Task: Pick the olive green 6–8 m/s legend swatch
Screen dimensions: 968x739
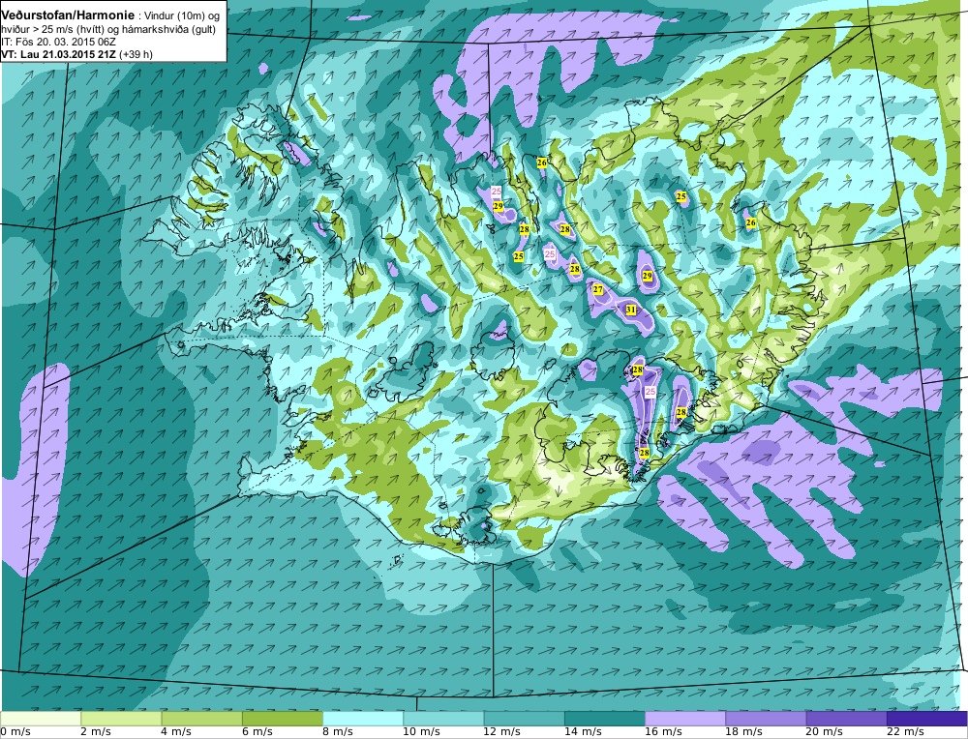Action: (x=282, y=719)
